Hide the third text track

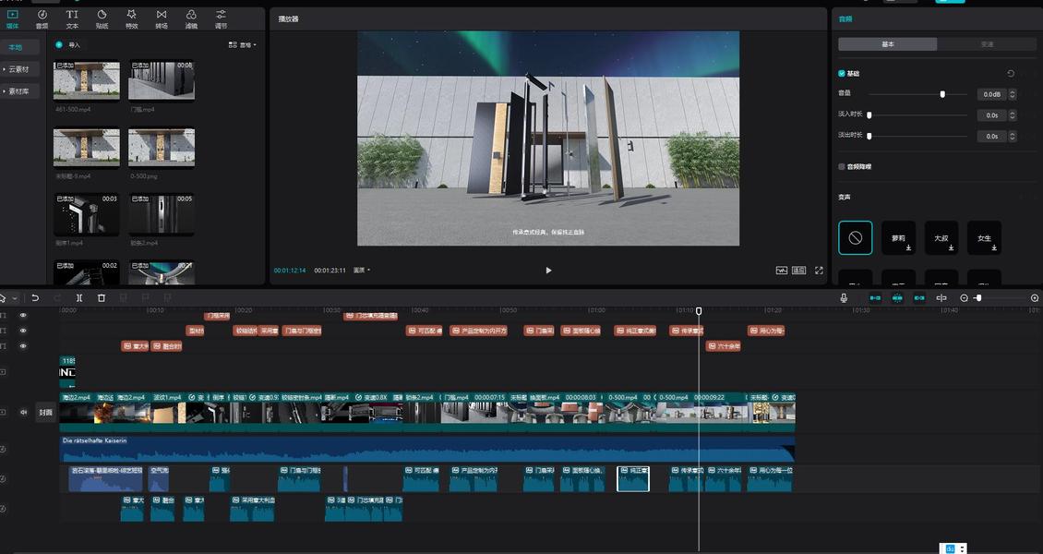point(23,346)
